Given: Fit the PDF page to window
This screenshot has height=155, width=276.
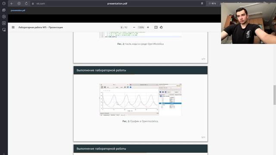Looking at the screenshot, I should pos(156,28).
